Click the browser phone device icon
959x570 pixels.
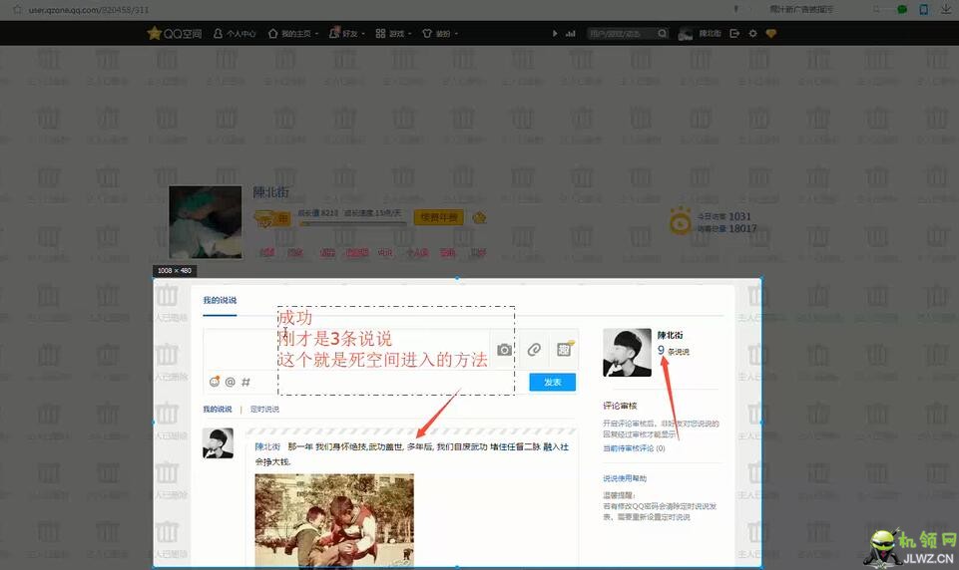(x=923, y=9)
